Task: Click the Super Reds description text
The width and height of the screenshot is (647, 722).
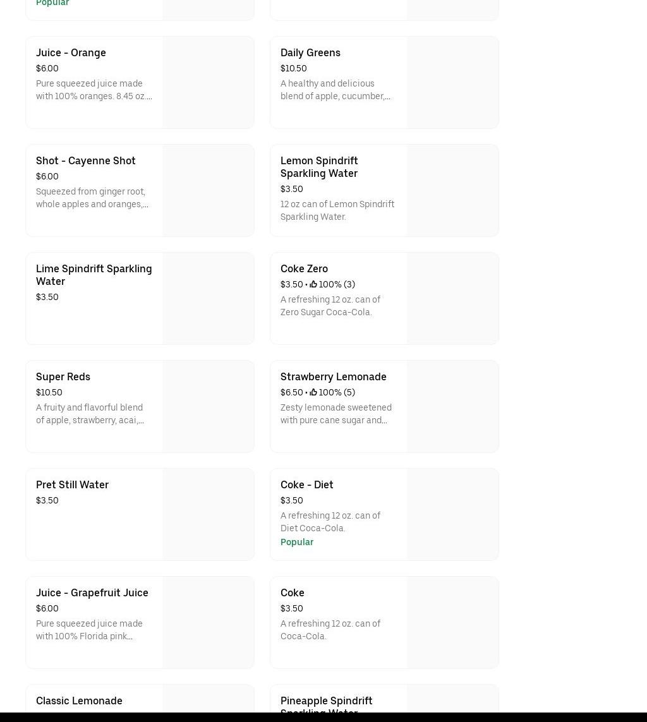Action: [90, 414]
